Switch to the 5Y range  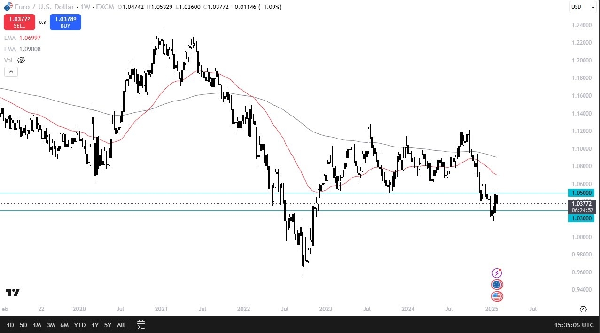click(x=108, y=325)
